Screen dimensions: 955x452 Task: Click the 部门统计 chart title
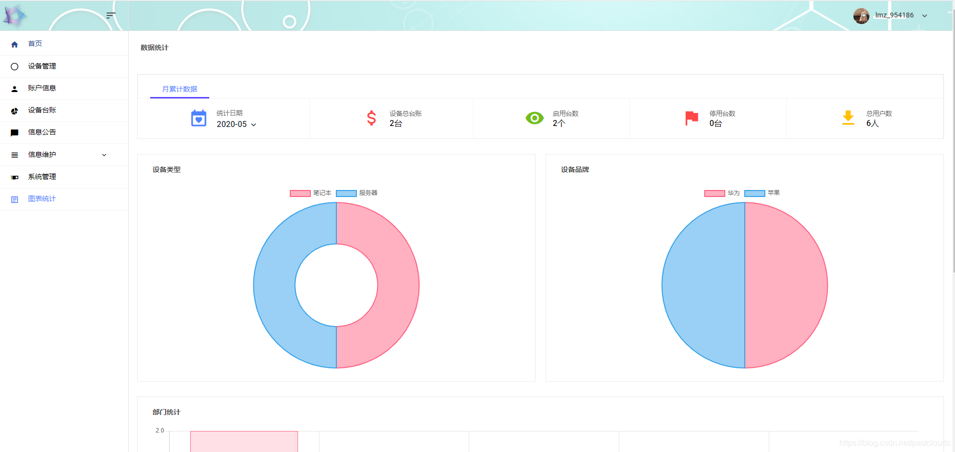click(167, 412)
